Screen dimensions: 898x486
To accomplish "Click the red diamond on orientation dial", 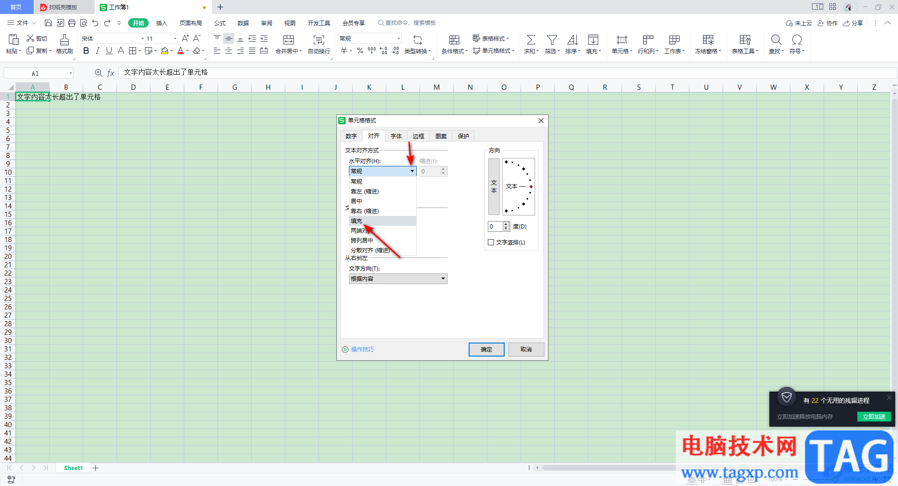I will 531,186.
